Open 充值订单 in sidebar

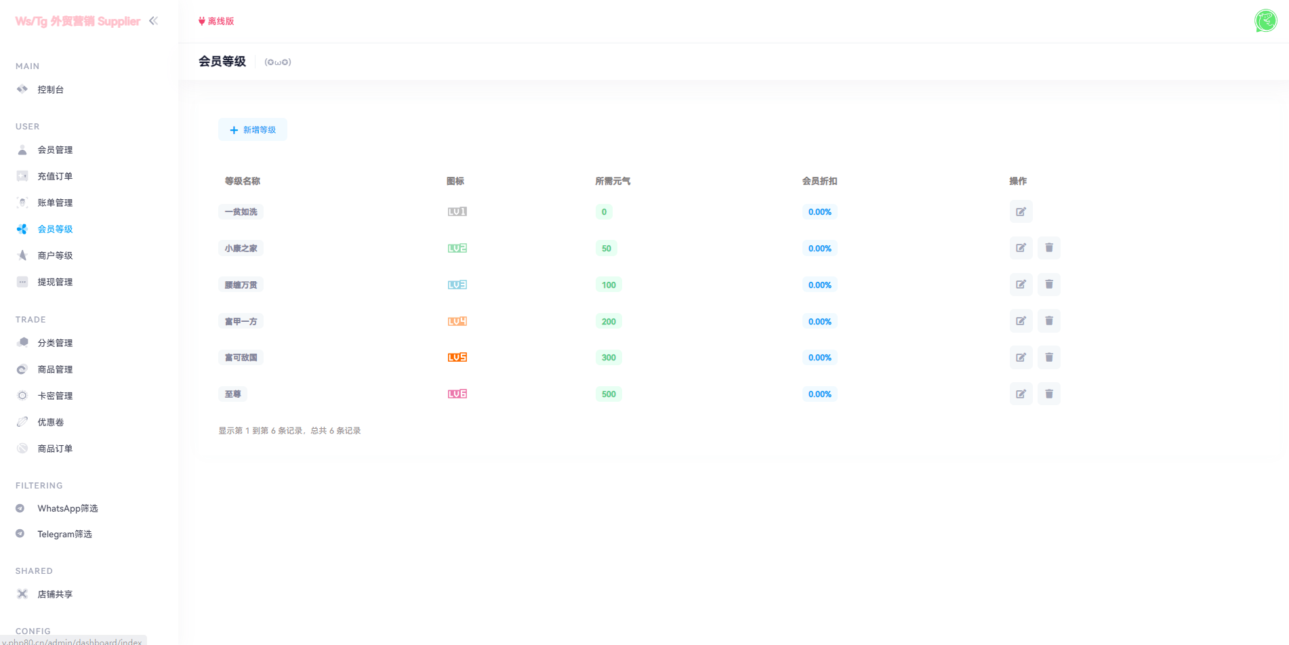click(x=55, y=176)
